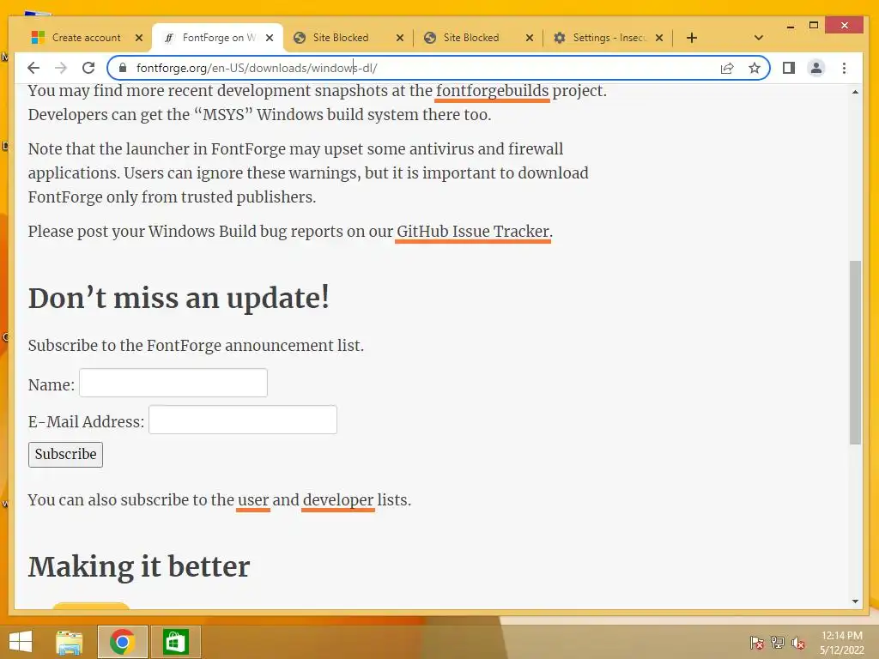Close the Create account tab
The width and height of the screenshot is (879, 659).
[x=139, y=38]
